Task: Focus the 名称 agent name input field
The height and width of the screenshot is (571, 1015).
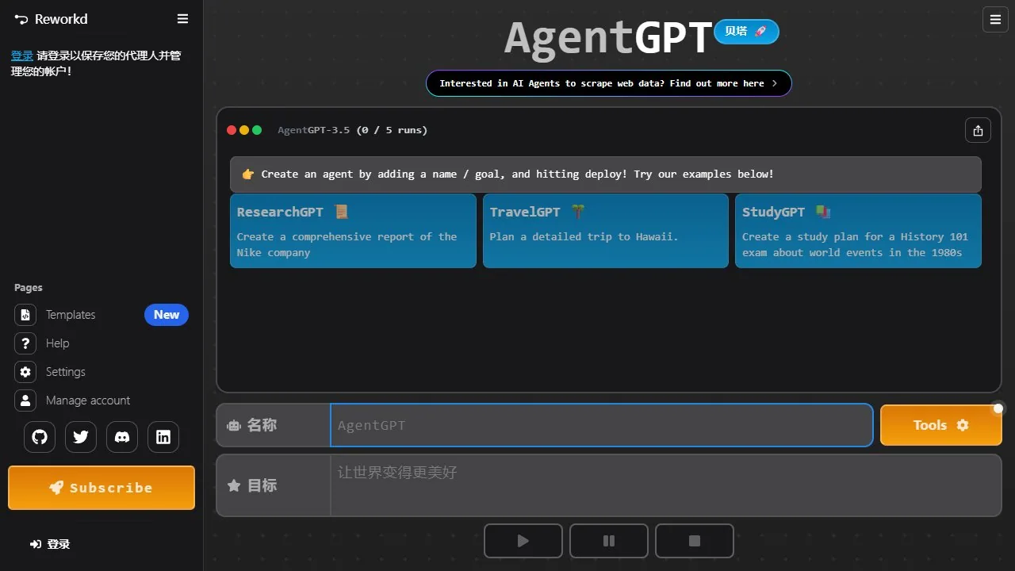Action: point(602,425)
